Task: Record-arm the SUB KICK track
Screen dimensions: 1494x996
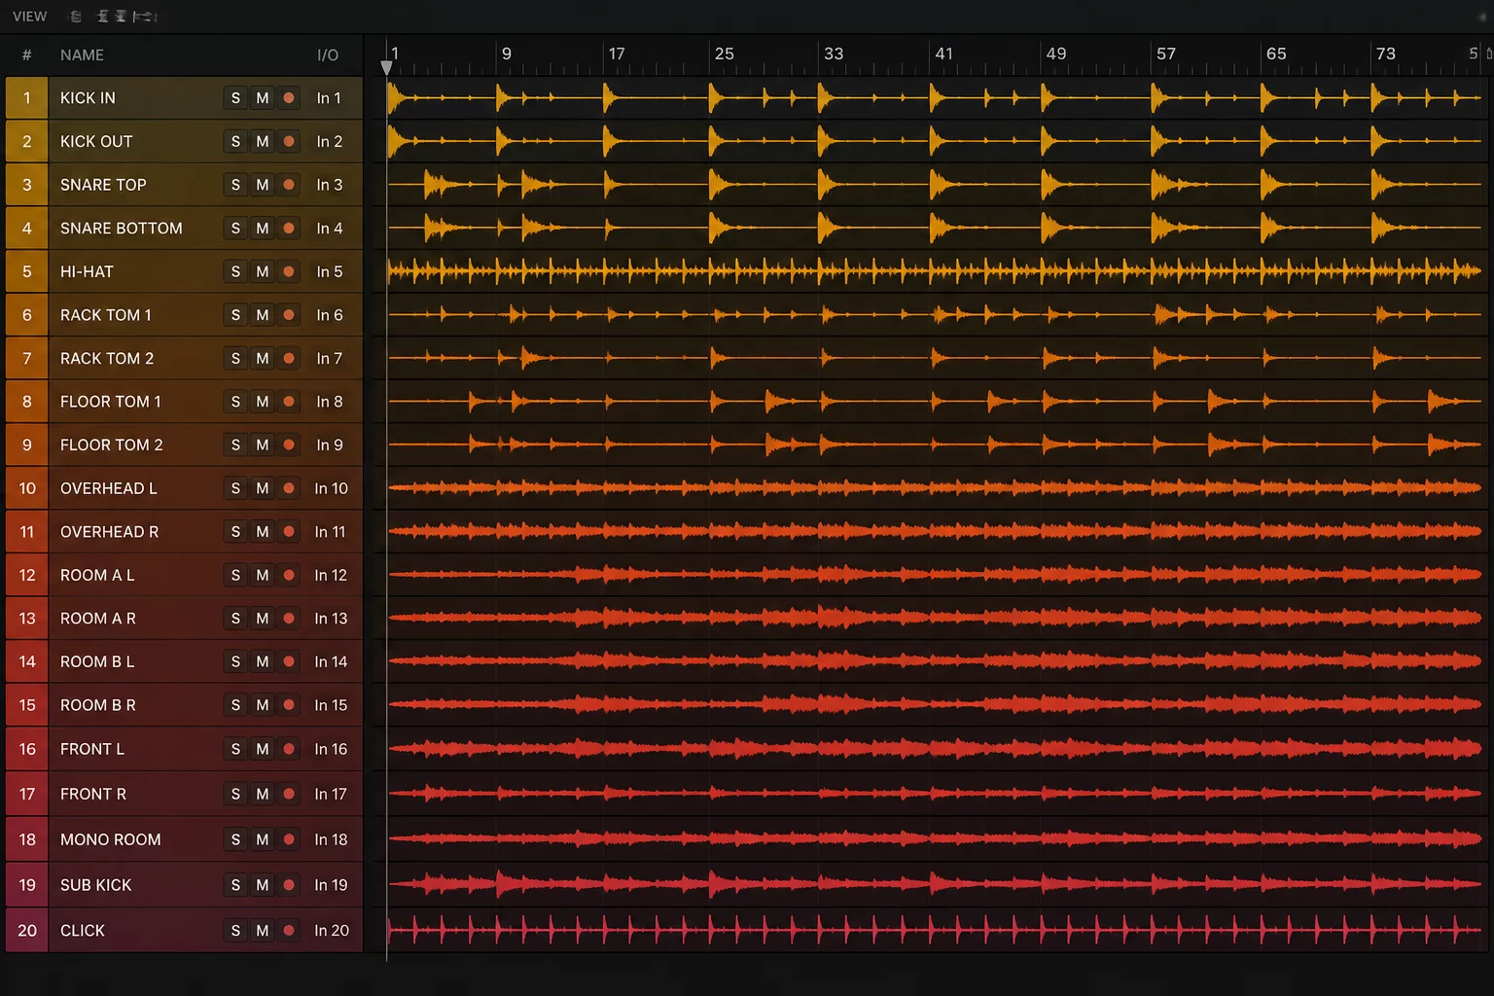Action: point(289,885)
